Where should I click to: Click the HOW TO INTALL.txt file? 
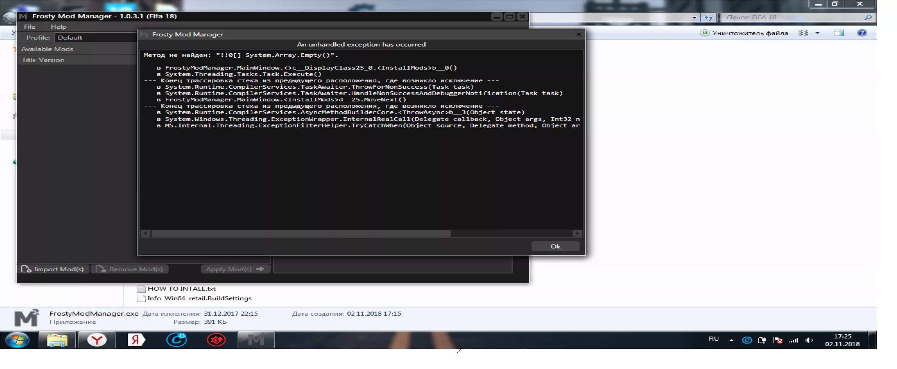tap(181, 288)
